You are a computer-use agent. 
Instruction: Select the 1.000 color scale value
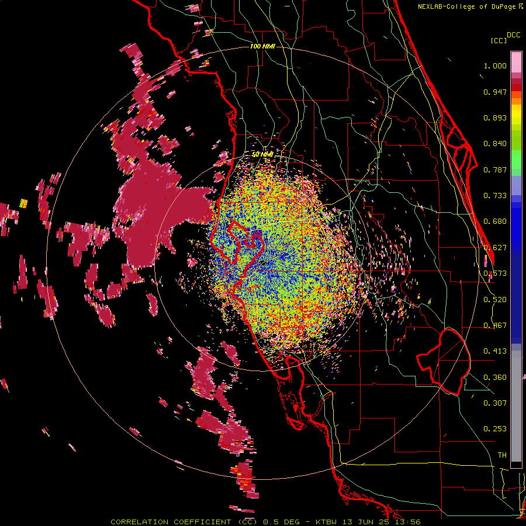(495, 65)
